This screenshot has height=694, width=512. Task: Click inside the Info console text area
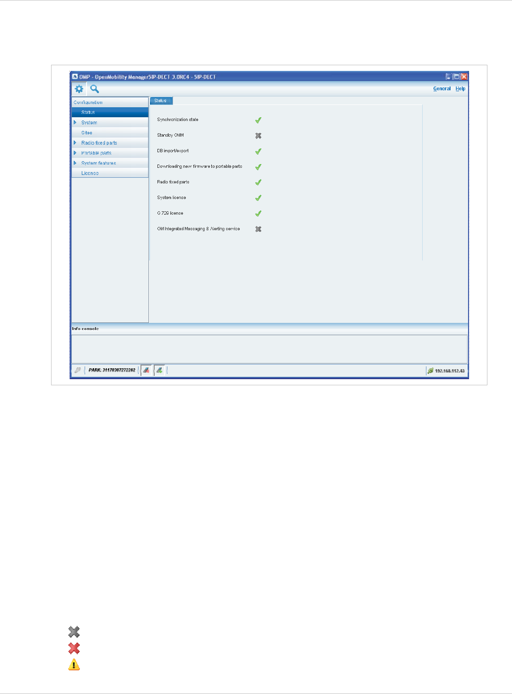click(269, 349)
